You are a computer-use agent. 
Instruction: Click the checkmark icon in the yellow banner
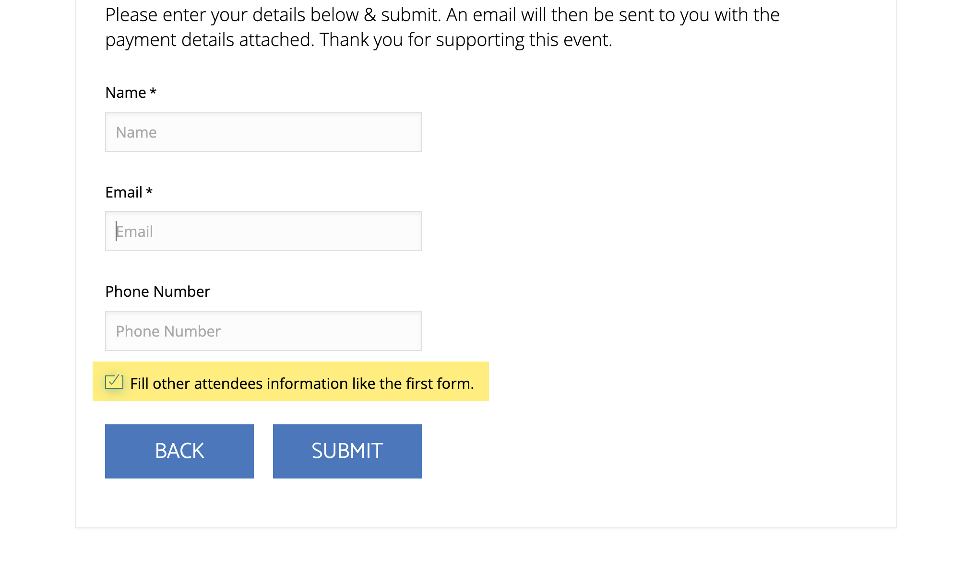tap(114, 381)
